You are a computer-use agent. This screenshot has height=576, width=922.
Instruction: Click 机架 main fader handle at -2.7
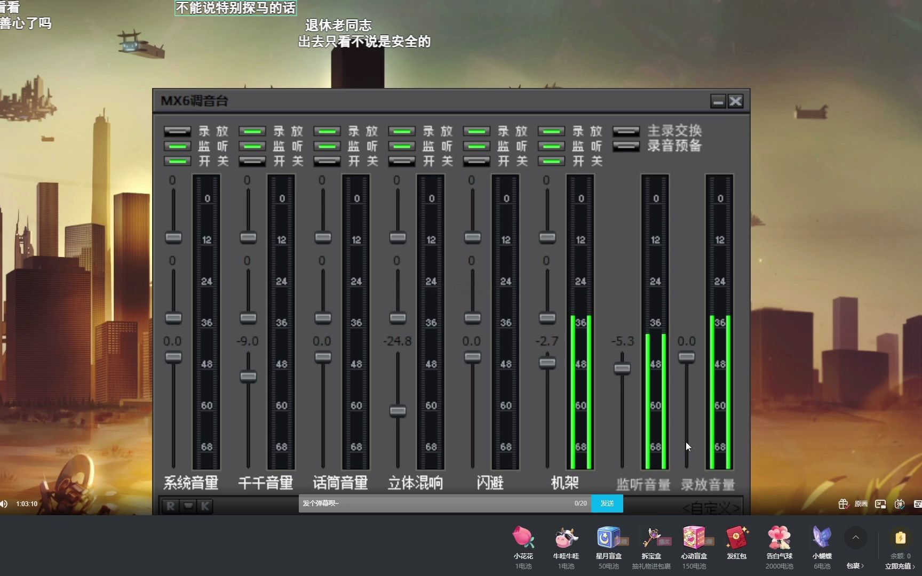(547, 363)
